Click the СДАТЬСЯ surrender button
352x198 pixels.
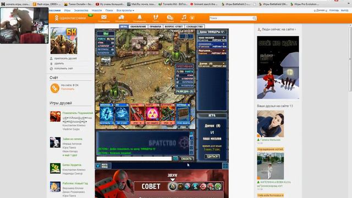(212, 156)
